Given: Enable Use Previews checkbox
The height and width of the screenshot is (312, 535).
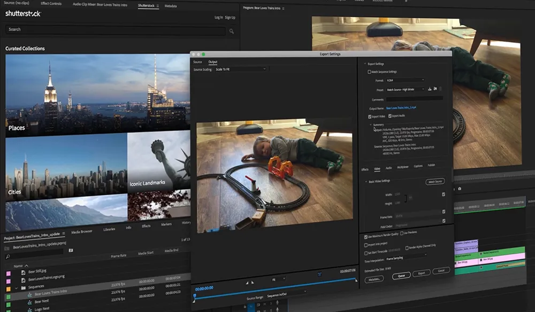Looking at the screenshot, I should tap(402, 233).
